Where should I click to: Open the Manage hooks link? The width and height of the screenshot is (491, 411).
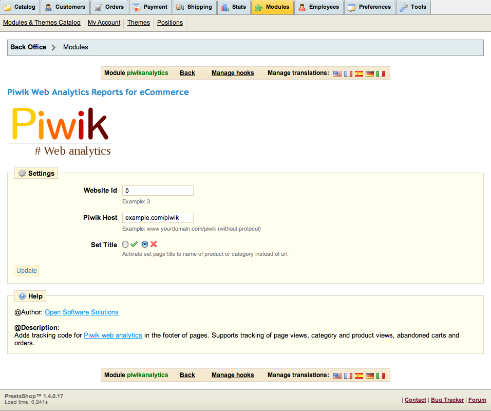pos(232,73)
